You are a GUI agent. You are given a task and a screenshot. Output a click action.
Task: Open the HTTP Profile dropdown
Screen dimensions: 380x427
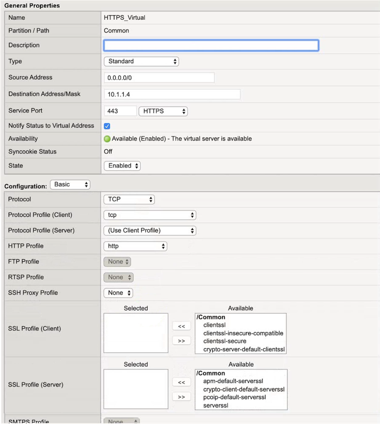135,246
